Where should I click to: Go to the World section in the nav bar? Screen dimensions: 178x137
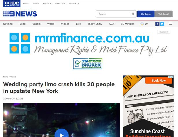click(51, 24)
